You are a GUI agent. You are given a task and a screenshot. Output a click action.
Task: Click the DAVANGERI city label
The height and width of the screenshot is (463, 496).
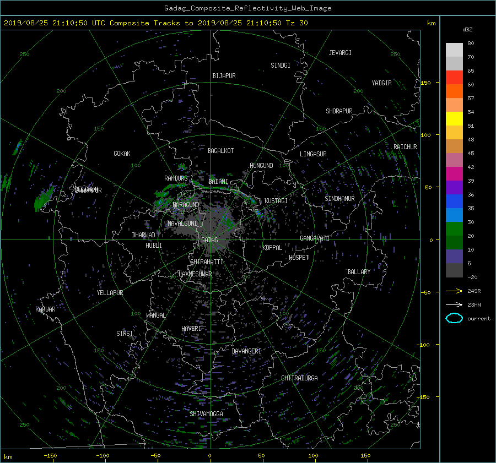click(246, 351)
